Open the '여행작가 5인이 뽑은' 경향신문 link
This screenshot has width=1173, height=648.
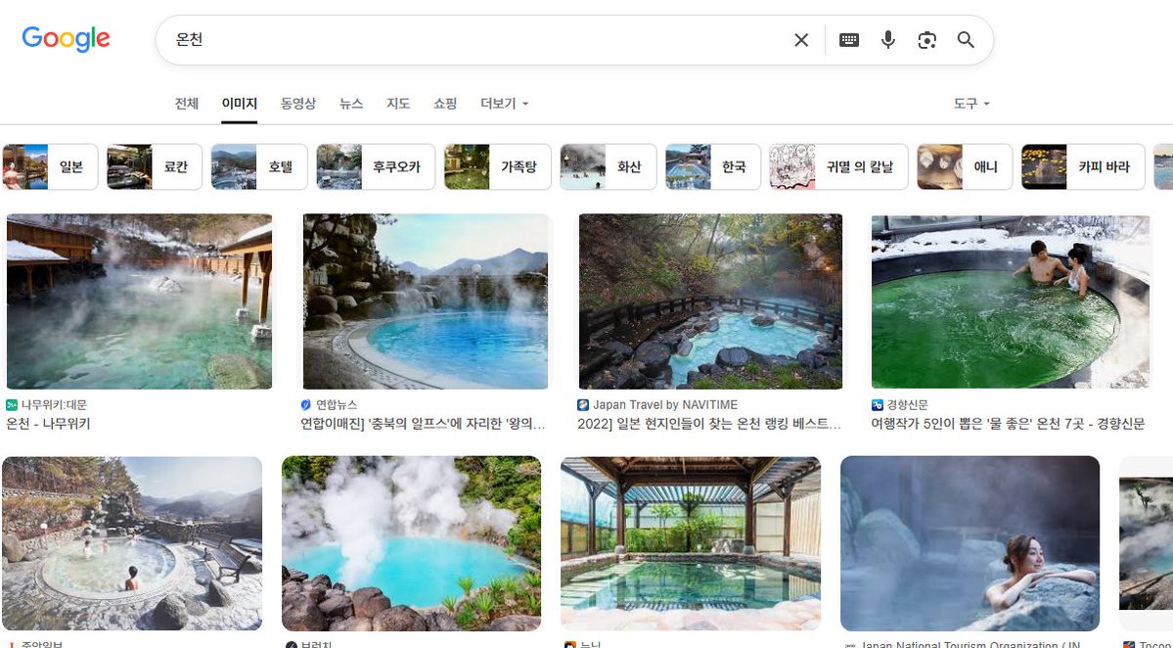[x=1008, y=424]
